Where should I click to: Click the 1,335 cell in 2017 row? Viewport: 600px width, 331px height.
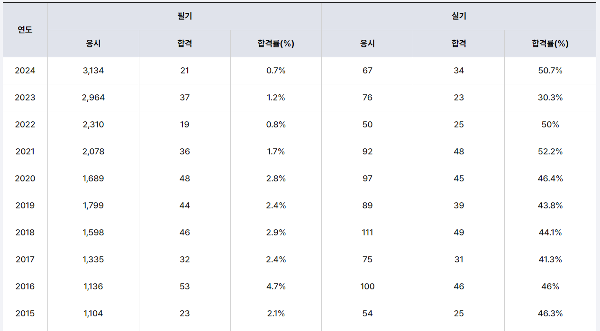point(93,259)
